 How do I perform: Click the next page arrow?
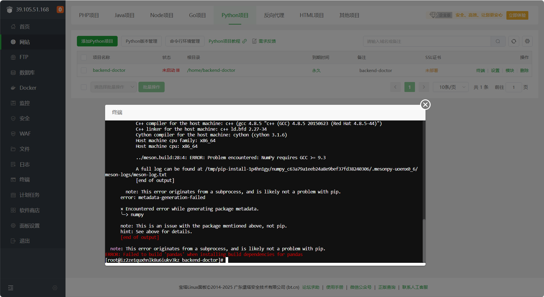424,87
